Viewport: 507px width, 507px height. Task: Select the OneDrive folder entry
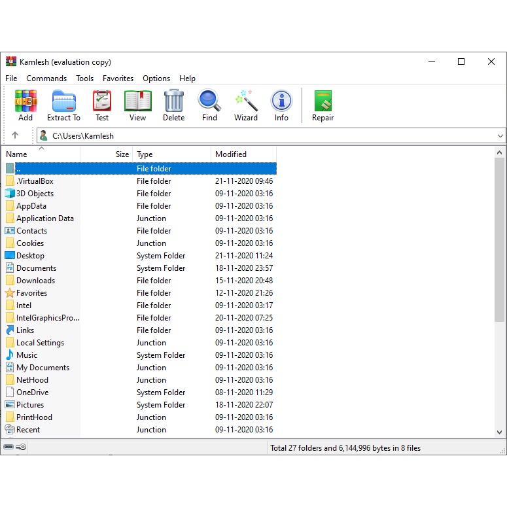(x=32, y=393)
